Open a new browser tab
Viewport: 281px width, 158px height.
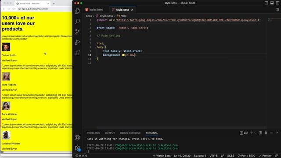coord(54,4)
